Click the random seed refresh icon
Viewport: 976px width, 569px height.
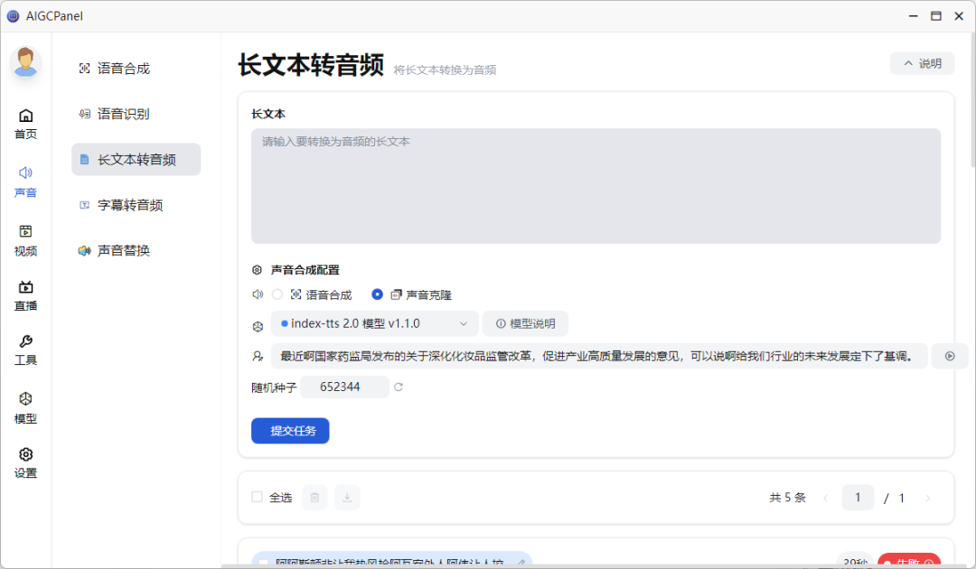(x=399, y=387)
